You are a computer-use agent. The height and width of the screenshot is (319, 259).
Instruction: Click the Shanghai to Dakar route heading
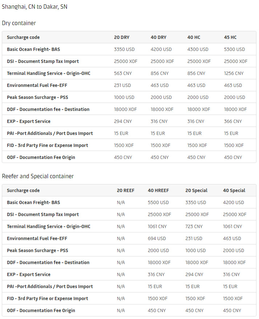tap(35, 7)
